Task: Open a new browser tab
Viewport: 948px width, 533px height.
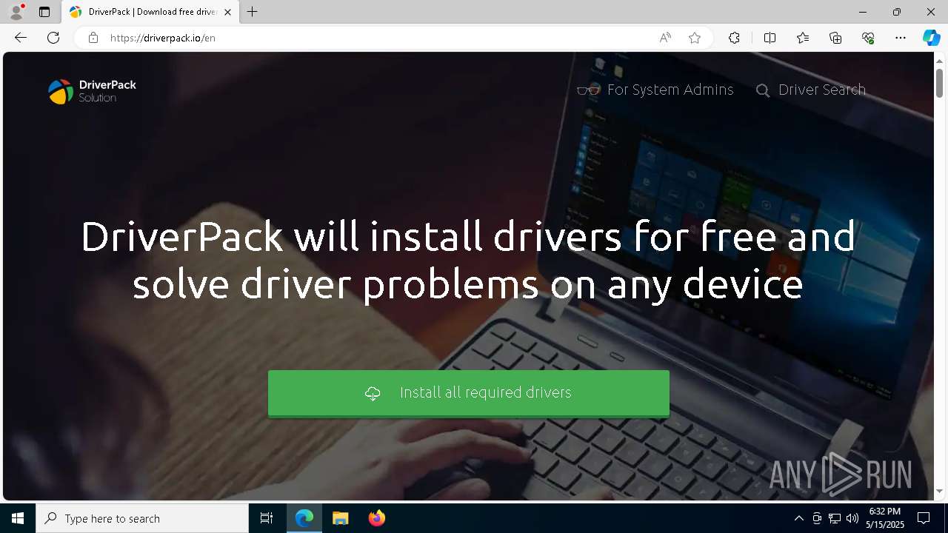Action: (x=253, y=12)
